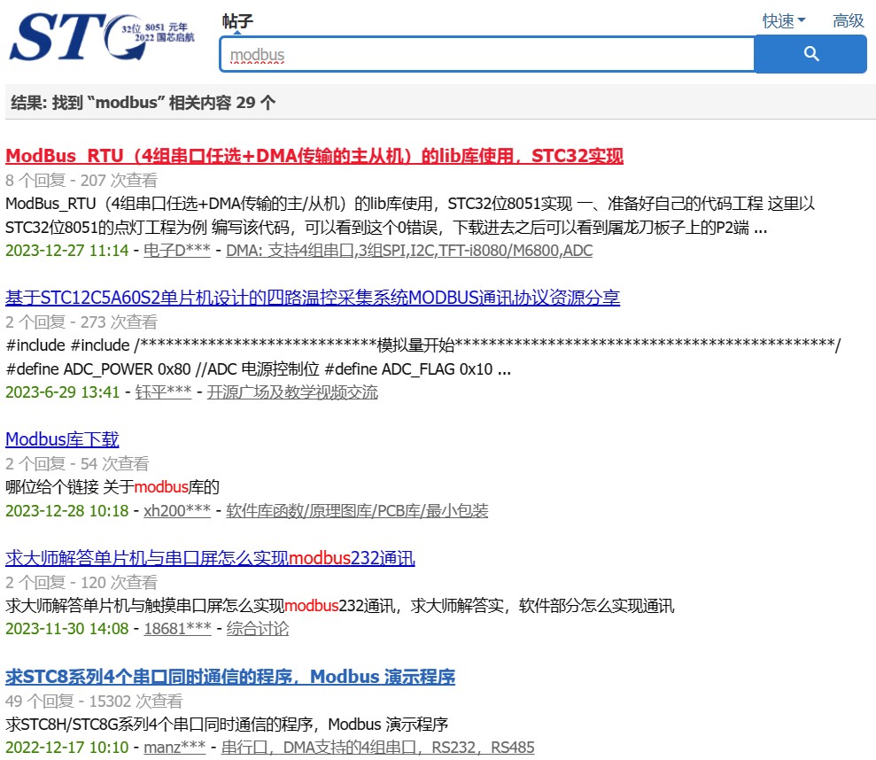Open forum link 综合讨论
Viewport: 876px width, 760px height.
[x=258, y=629]
